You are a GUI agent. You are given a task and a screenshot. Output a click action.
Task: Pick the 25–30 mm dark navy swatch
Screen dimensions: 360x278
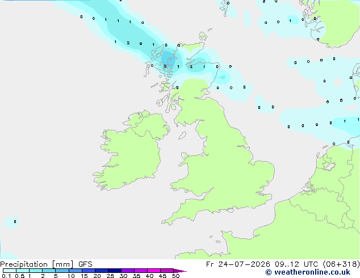pos(115,271)
